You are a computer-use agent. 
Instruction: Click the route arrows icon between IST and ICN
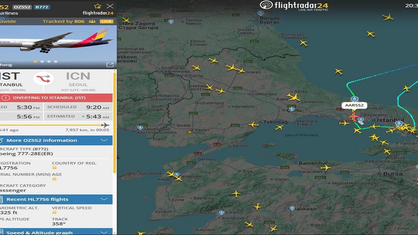[43, 78]
